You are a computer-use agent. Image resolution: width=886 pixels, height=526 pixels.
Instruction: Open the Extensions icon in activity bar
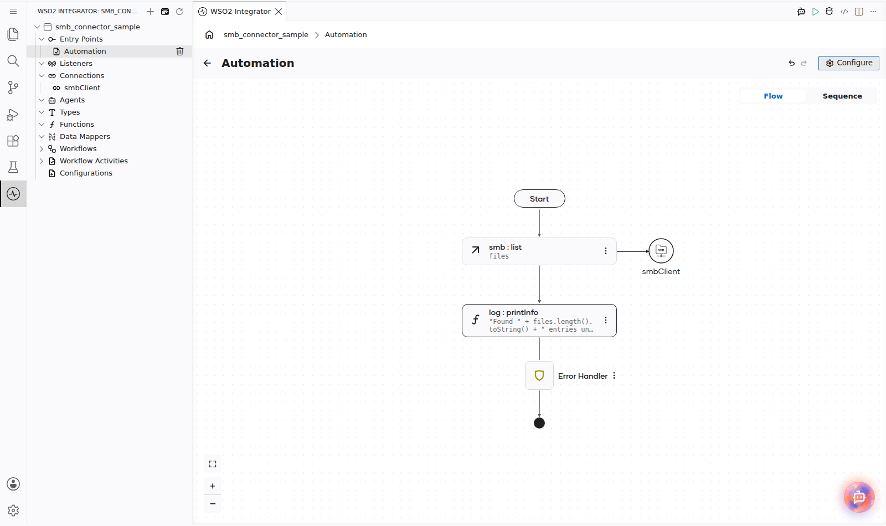[13, 141]
